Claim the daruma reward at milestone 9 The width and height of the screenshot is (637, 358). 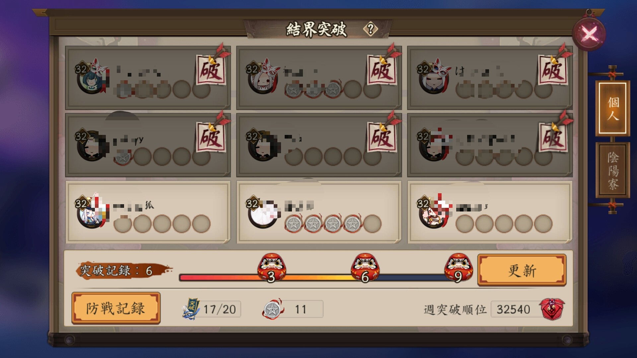click(x=459, y=268)
